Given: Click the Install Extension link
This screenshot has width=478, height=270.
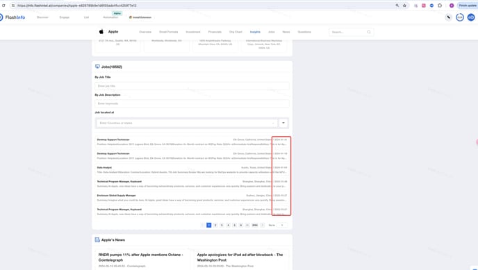Looking at the screenshot, I should (140, 17).
